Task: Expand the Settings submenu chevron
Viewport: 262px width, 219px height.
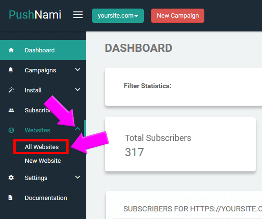Action: [x=78, y=177]
